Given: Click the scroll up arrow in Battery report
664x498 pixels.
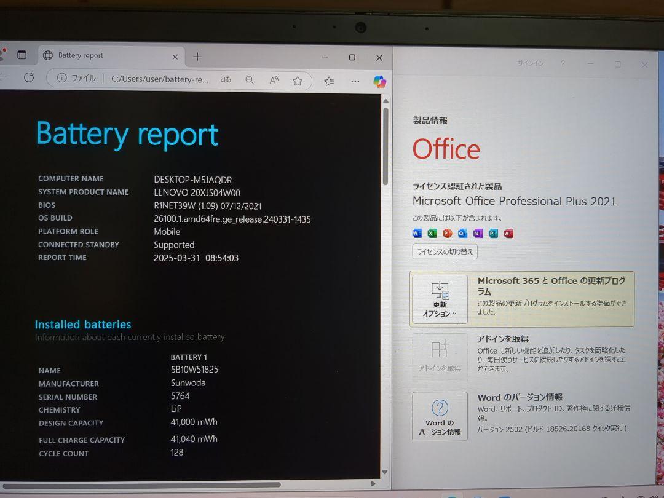Looking at the screenshot, I should point(385,101).
